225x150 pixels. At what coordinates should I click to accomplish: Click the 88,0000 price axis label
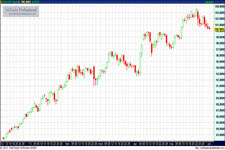219,104
